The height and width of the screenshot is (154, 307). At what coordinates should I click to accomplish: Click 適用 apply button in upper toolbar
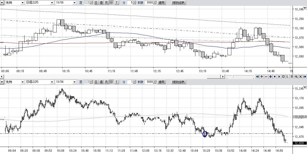click(x=161, y=3)
